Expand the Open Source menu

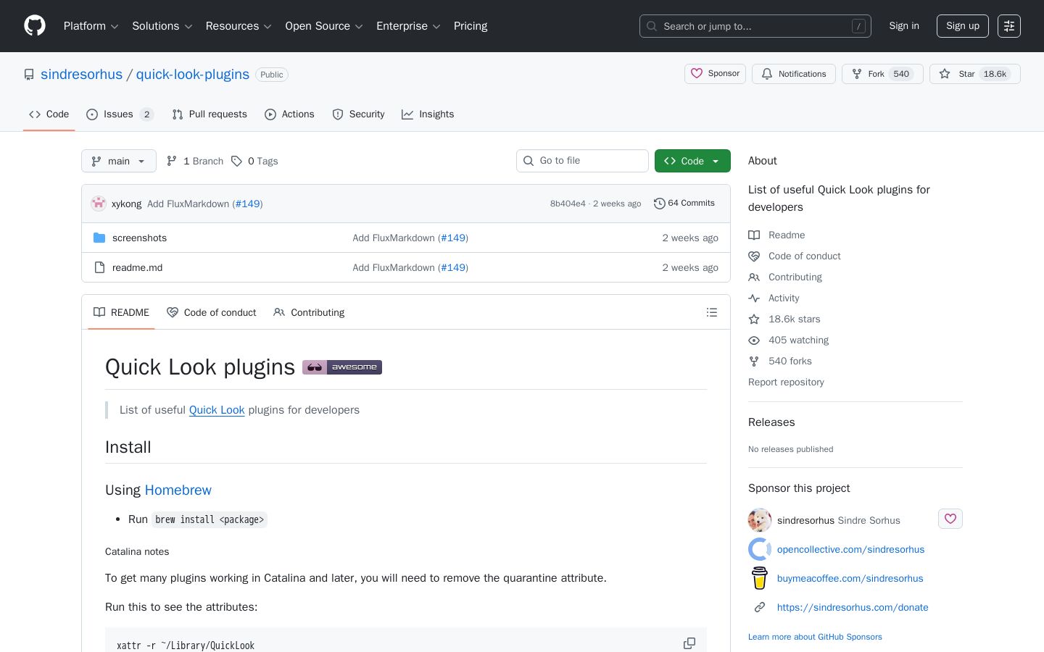point(324,26)
